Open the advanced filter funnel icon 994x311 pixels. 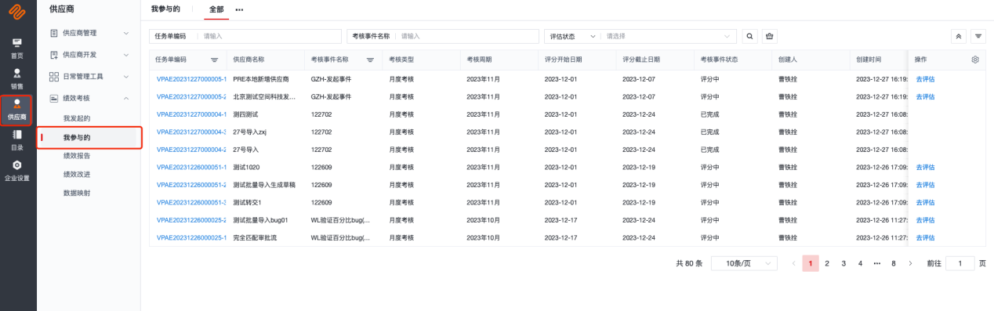click(978, 36)
